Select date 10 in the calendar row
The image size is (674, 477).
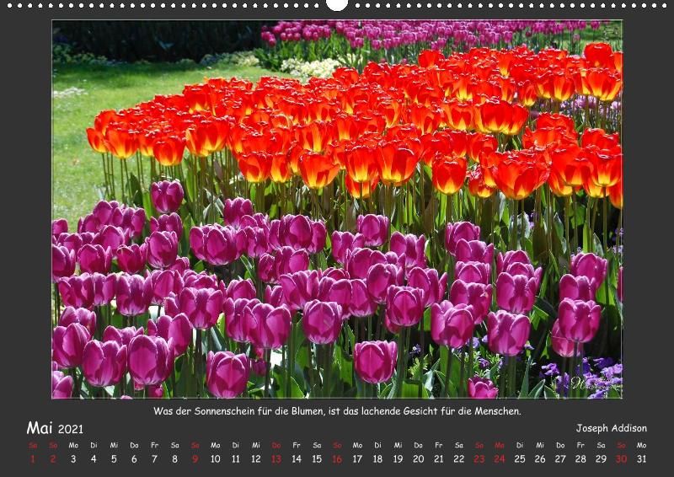216,459
